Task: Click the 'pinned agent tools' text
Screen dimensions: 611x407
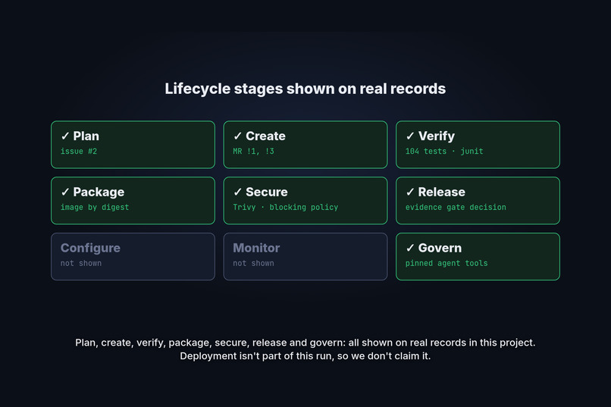Action: coord(446,263)
